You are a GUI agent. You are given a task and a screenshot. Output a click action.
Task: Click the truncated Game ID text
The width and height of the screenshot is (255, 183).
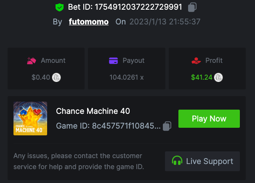click(108, 126)
